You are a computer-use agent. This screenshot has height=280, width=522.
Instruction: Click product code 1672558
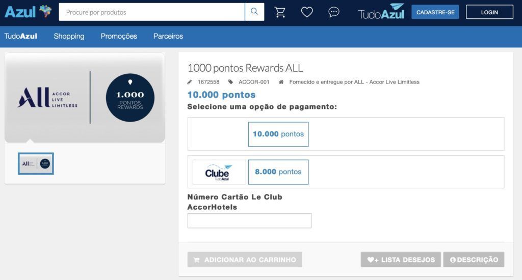point(208,82)
